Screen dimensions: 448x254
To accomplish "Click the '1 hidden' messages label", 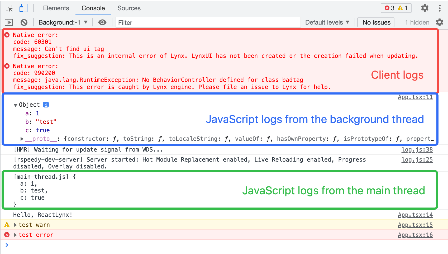I will point(417,22).
